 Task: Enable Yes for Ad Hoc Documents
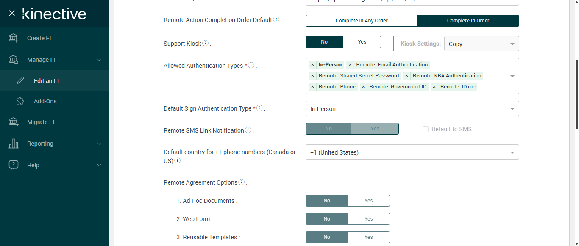point(368,201)
